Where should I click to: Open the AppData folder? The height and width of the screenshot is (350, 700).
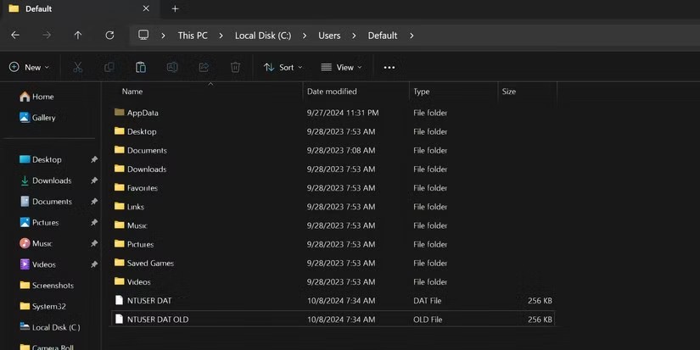pos(143,113)
